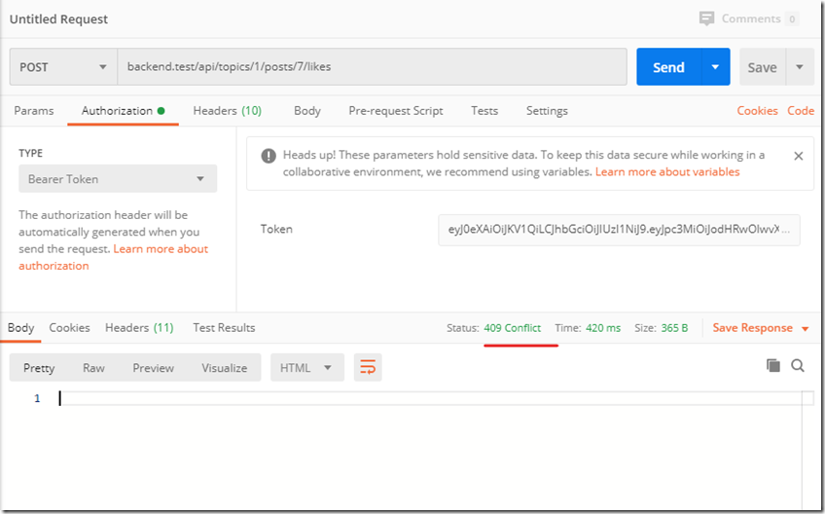The height and width of the screenshot is (514, 825).
Task: Click the request URL field
Action: point(372,67)
